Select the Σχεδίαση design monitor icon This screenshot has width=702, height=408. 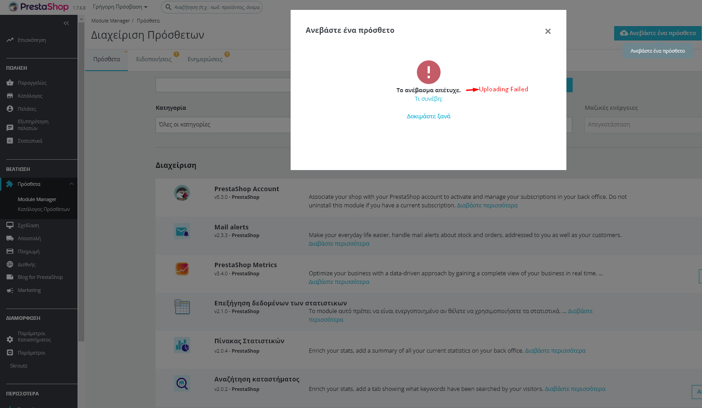tap(10, 225)
